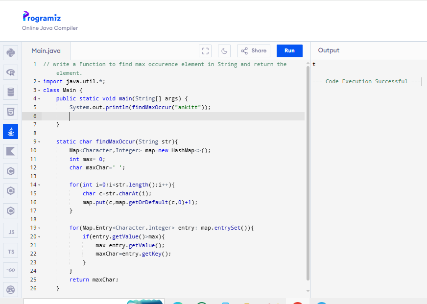This screenshot has width=427, height=304.
Task: Collapse entrySet for loop at line 19
Action: [39, 228]
